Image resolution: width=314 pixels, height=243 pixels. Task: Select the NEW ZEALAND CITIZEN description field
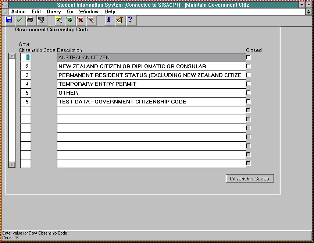pyautogui.click(x=151, y=66)
